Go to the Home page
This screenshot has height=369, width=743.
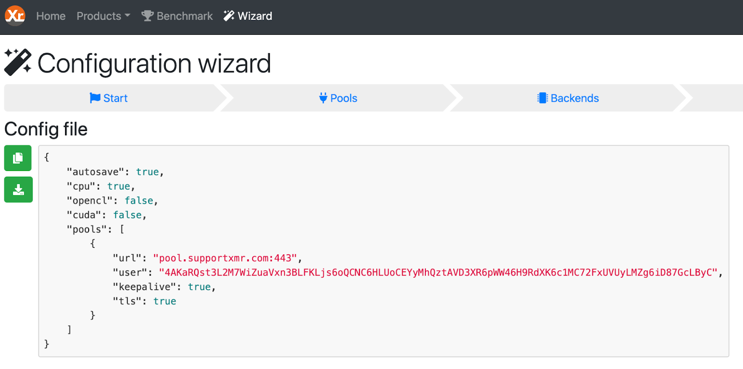[x=51, y=16]
